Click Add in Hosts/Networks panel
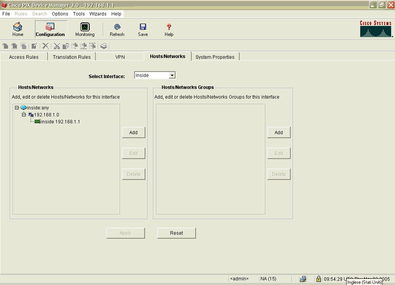395x285 pixels. (133, 133)
